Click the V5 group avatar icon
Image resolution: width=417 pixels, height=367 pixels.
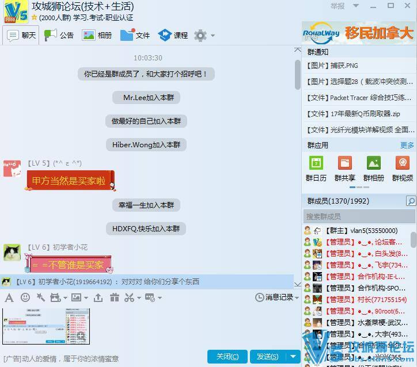[16, 12]
